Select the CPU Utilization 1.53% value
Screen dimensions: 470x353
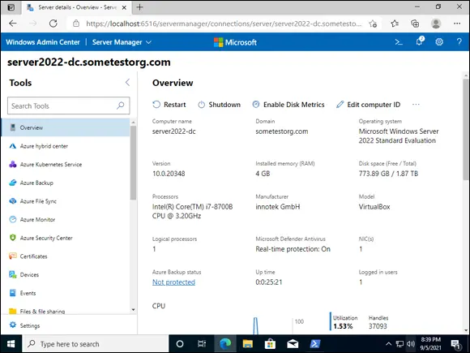[343, 326]
